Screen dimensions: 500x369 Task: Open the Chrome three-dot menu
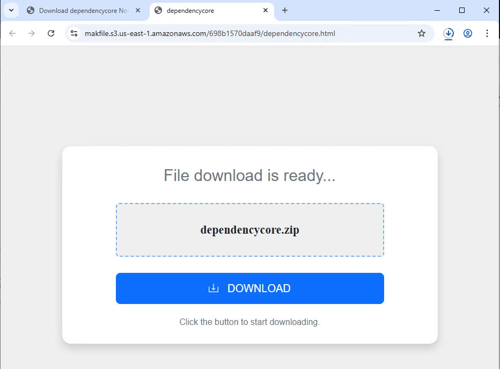(x=487, y=33)
